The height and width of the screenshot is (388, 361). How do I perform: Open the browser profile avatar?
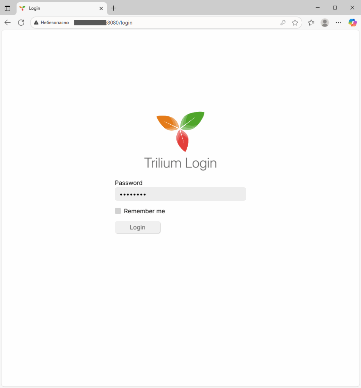[x=325, y=23]
